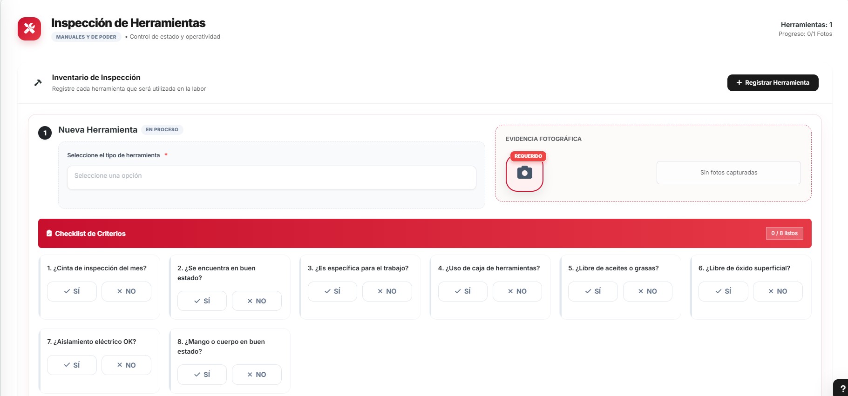Pick SÍ for Libre de aceites o grasas

pyautogui.click(x=593, y=291)
